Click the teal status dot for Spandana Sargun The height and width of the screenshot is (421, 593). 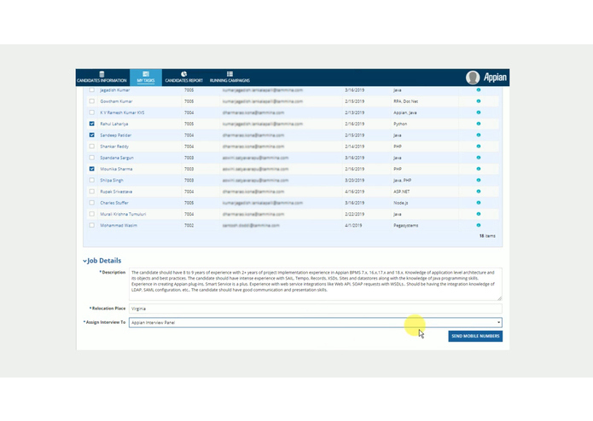[x=479, y=158]
